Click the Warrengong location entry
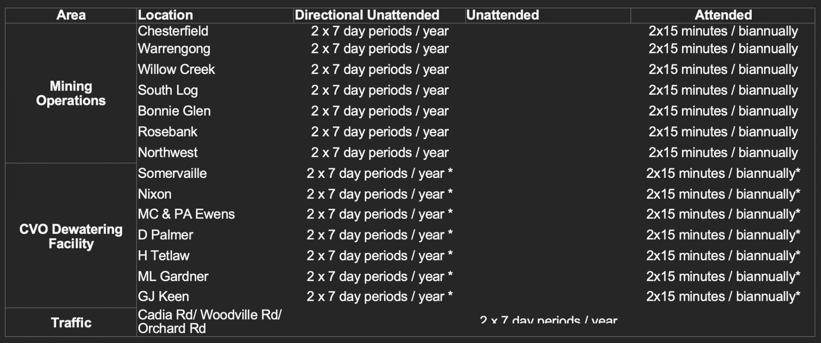This screenshot has height=343, width=821. (x=174, y=49)
